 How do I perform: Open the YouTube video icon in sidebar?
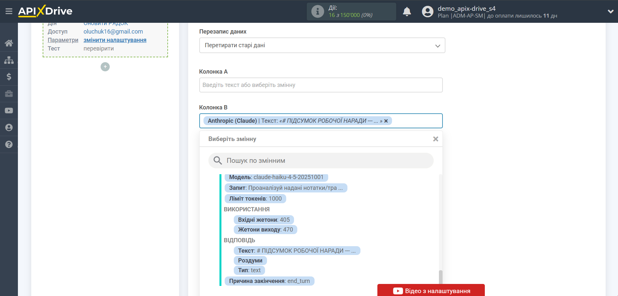tap(9, 111)
